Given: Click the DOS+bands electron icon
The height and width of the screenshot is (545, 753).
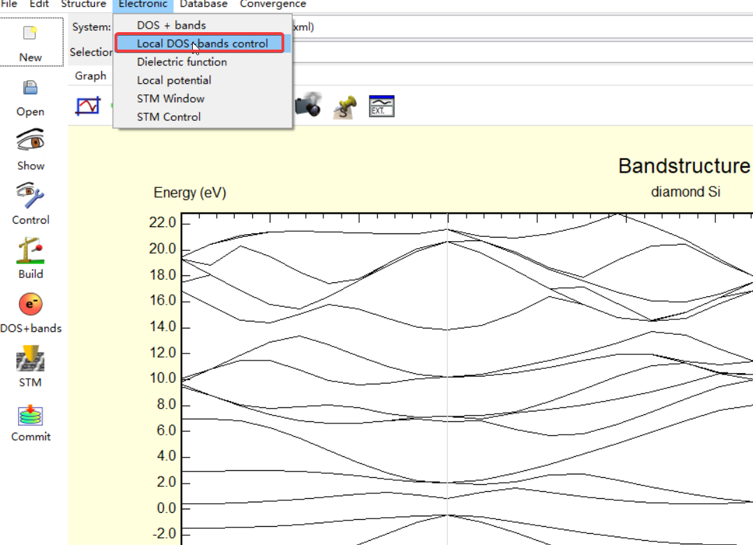Looking at the screenshot, I should click(x=30, y=305).
